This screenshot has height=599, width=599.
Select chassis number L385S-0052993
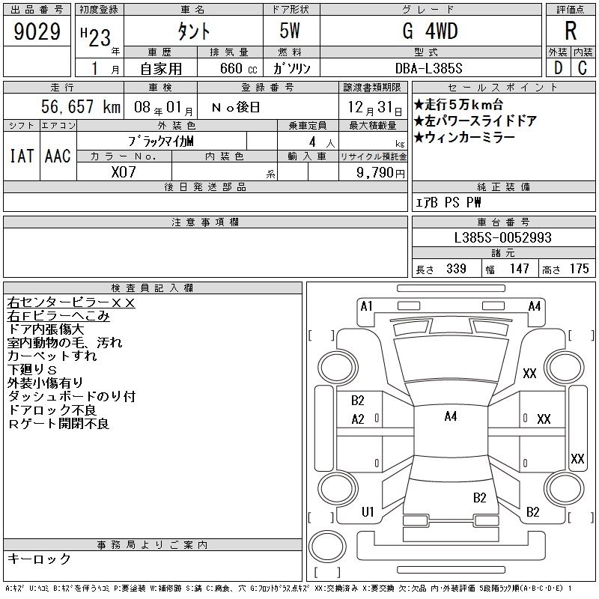coord(502,237)
